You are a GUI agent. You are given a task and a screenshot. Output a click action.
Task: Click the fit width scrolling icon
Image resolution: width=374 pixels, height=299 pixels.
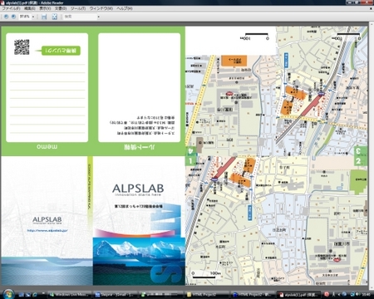[44, 17]
